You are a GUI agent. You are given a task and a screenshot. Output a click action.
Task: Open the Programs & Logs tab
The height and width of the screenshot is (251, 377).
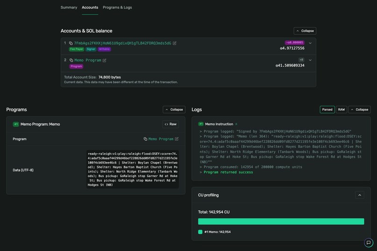coord(117,7)
